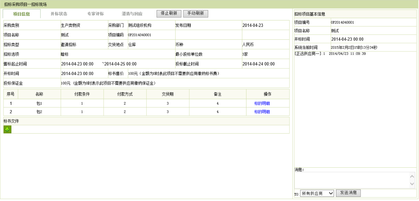
Task: Click the 手动刷新 button
Action: click(195, 13)
